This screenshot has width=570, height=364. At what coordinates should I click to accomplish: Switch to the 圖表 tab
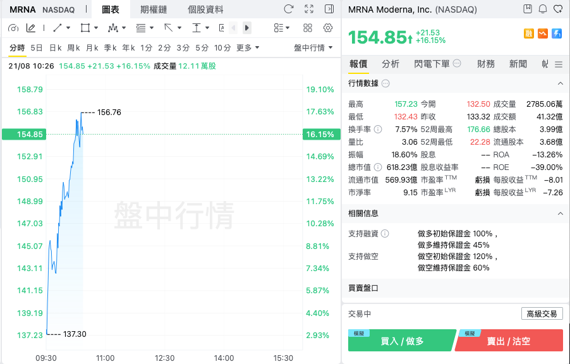(x=111, y=9)
